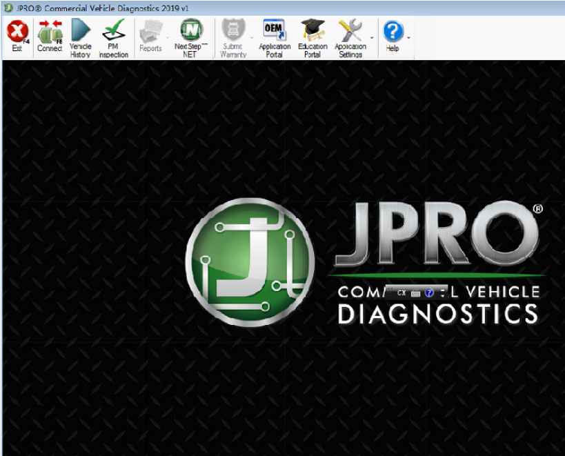Expand the Application Settings dropdown arrow
565x456 pixels.
[x=372, y=38]
